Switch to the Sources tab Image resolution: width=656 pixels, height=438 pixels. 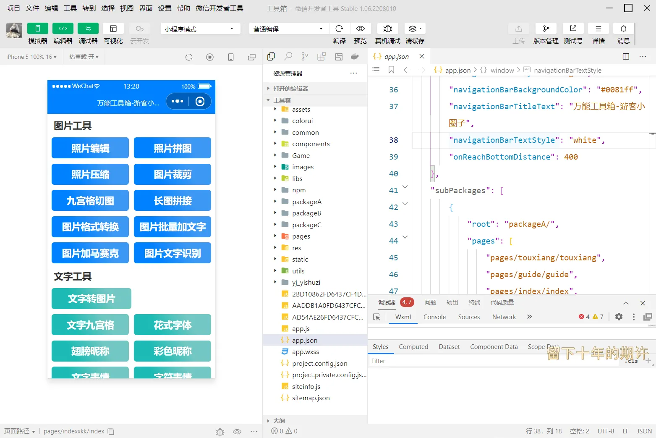(469, 317)
